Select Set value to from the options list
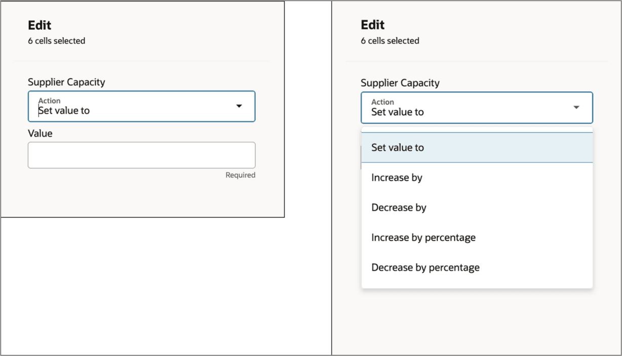This screenshot has height=356, width=622. [398, 147]
